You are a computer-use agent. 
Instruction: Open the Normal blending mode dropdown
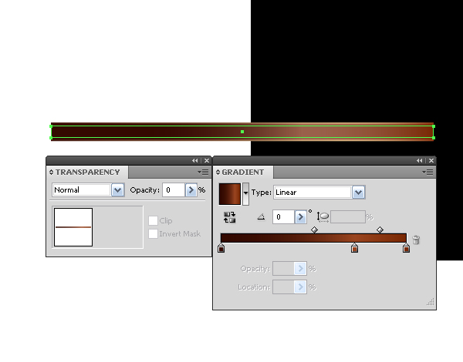point(117,190)
